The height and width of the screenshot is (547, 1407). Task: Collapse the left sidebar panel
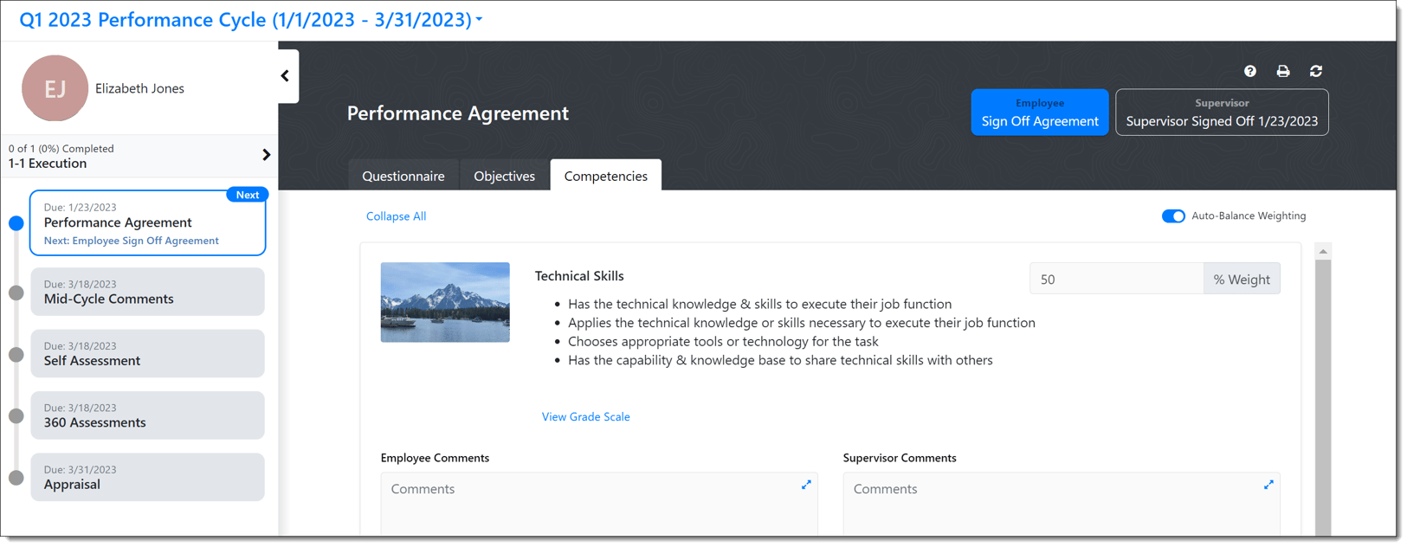coord(286,75)
